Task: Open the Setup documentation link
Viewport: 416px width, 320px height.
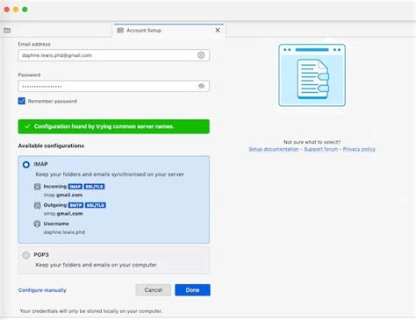Action: pyautogui.click(x=274, y=149)
